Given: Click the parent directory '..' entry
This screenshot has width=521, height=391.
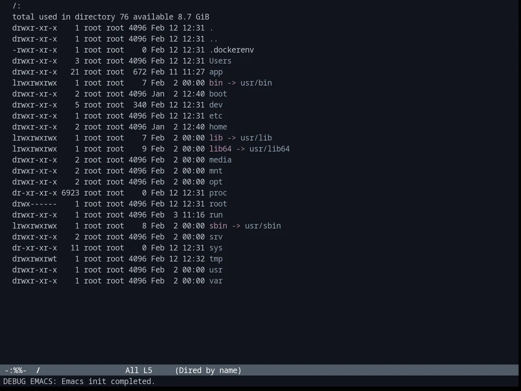Looking at the screenshot, I should click(213, 39).
